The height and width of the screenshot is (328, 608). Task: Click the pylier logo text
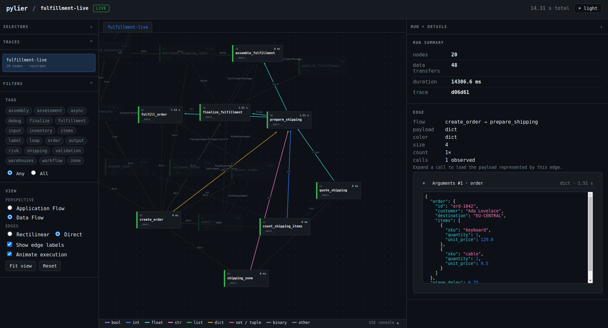(17, 8)
